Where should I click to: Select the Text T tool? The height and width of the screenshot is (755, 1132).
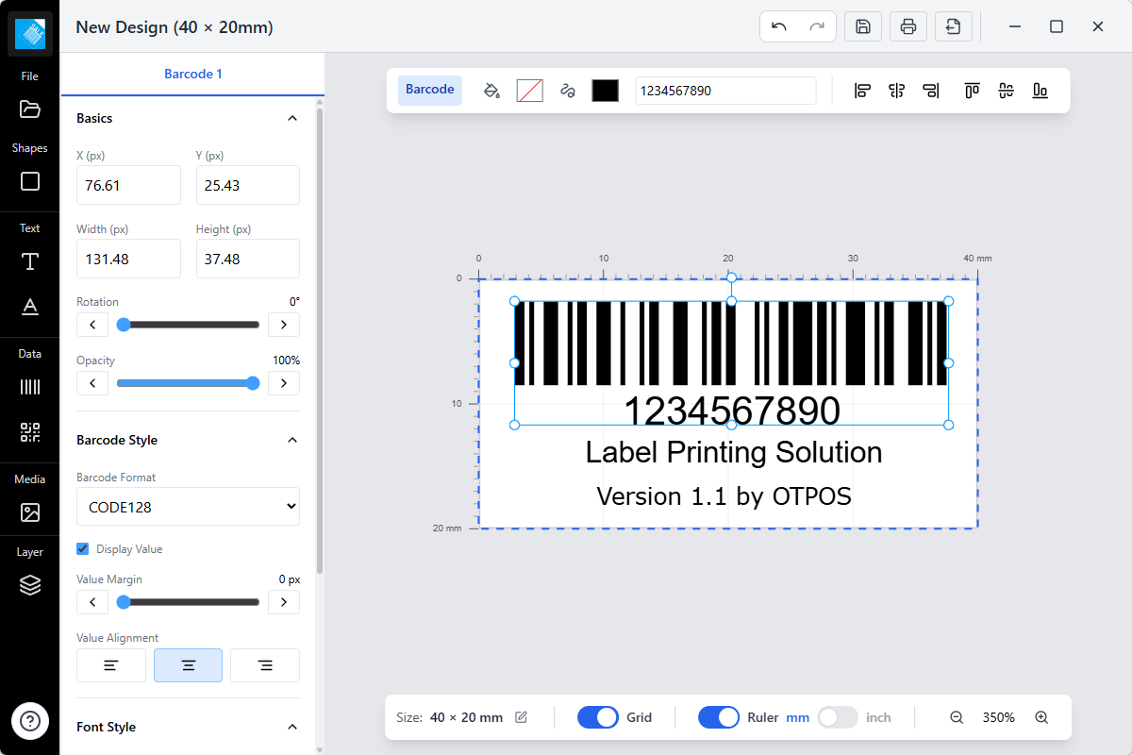[x=30, y=261]
